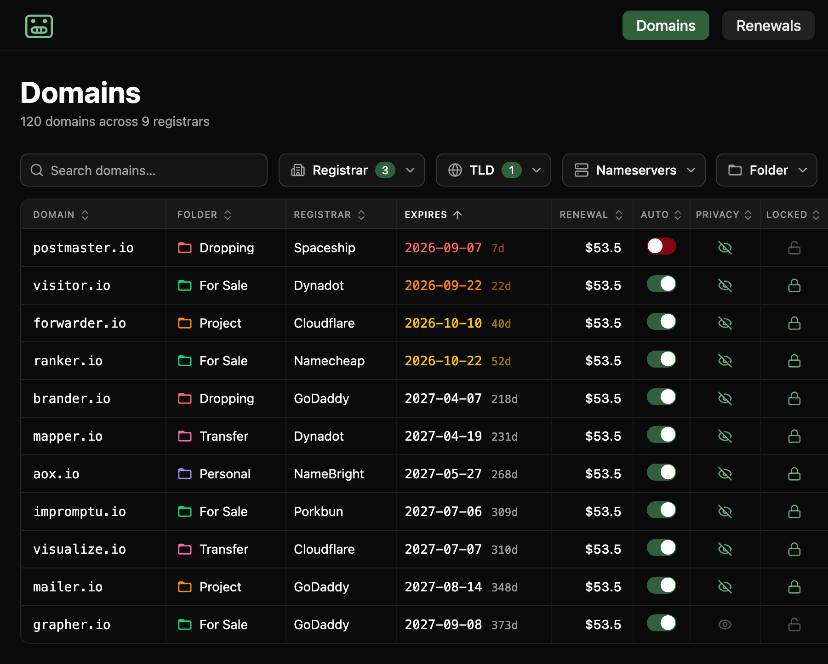Screen dimensions: 828x664
Task: Sort table by Renewal column
Action: [591, 215]
